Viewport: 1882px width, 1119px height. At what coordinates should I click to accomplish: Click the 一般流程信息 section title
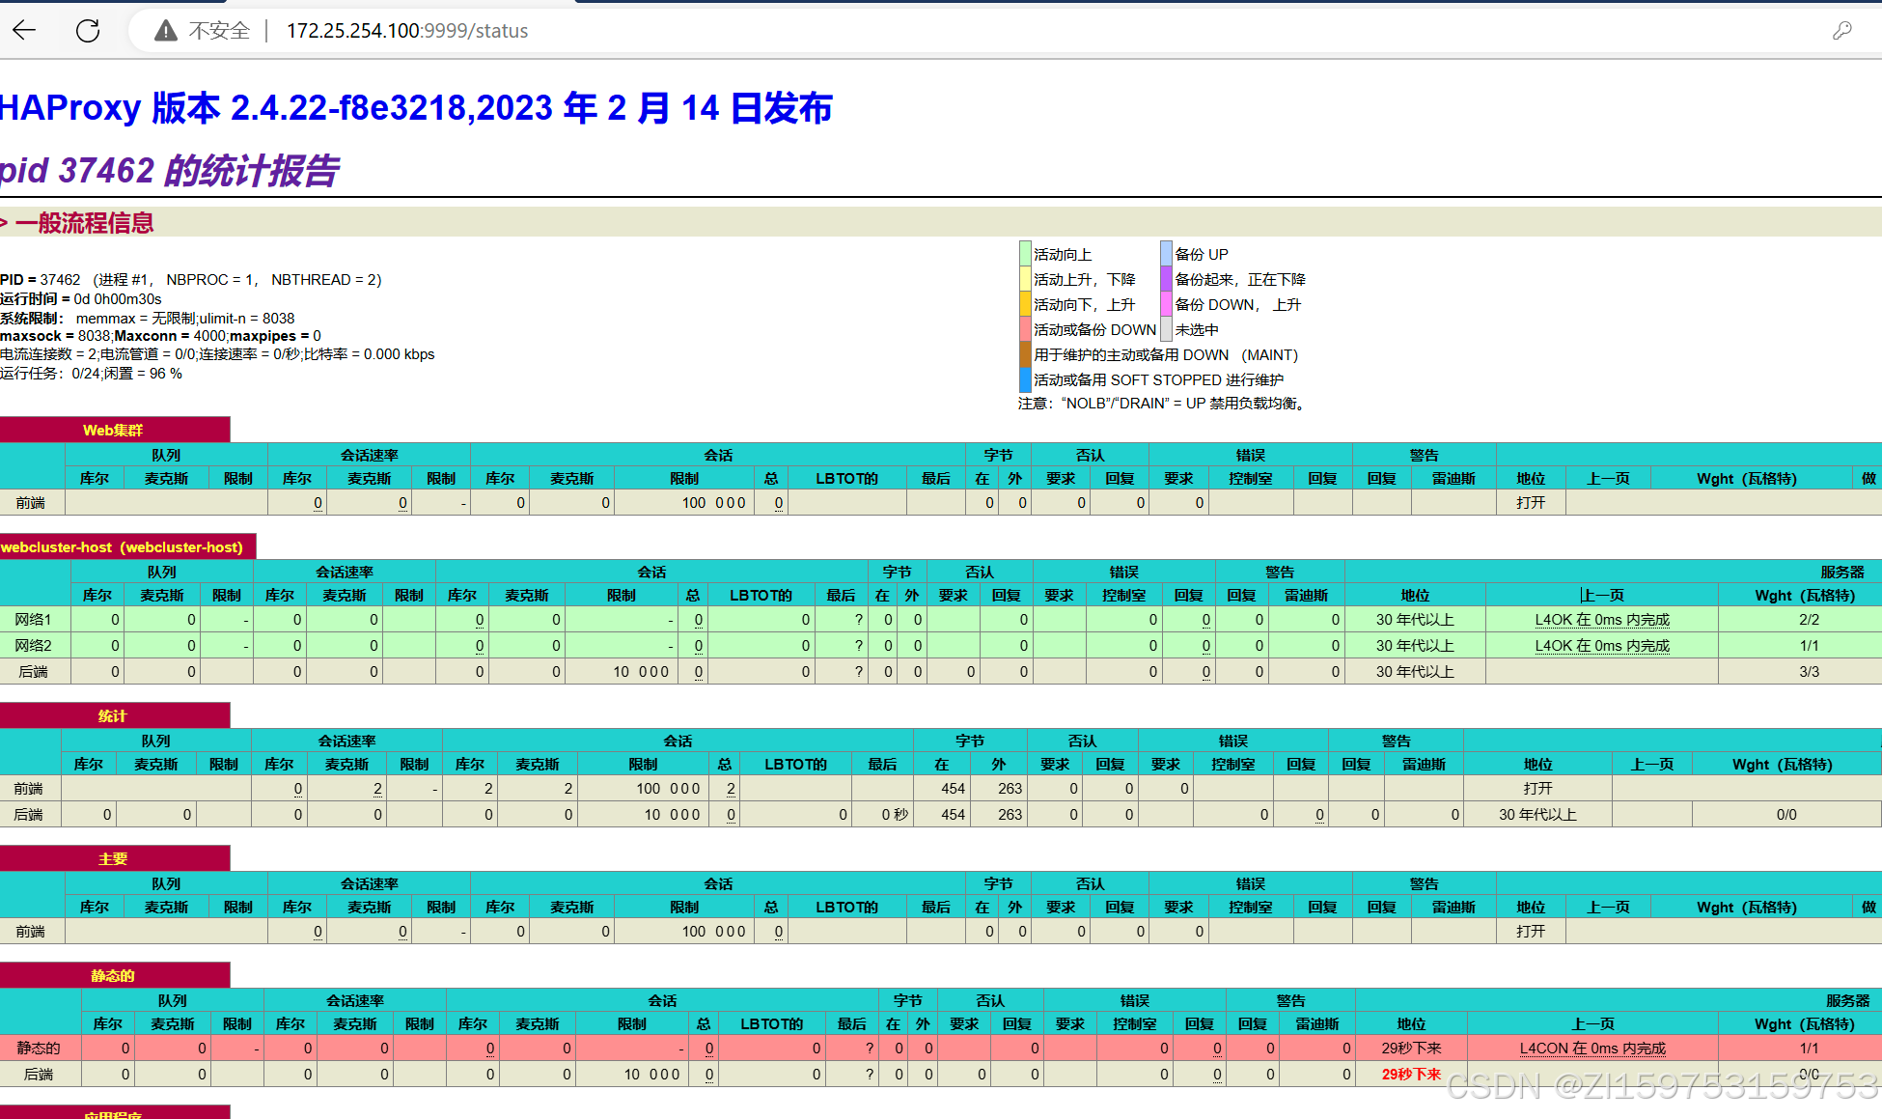[x=84, y=223]
